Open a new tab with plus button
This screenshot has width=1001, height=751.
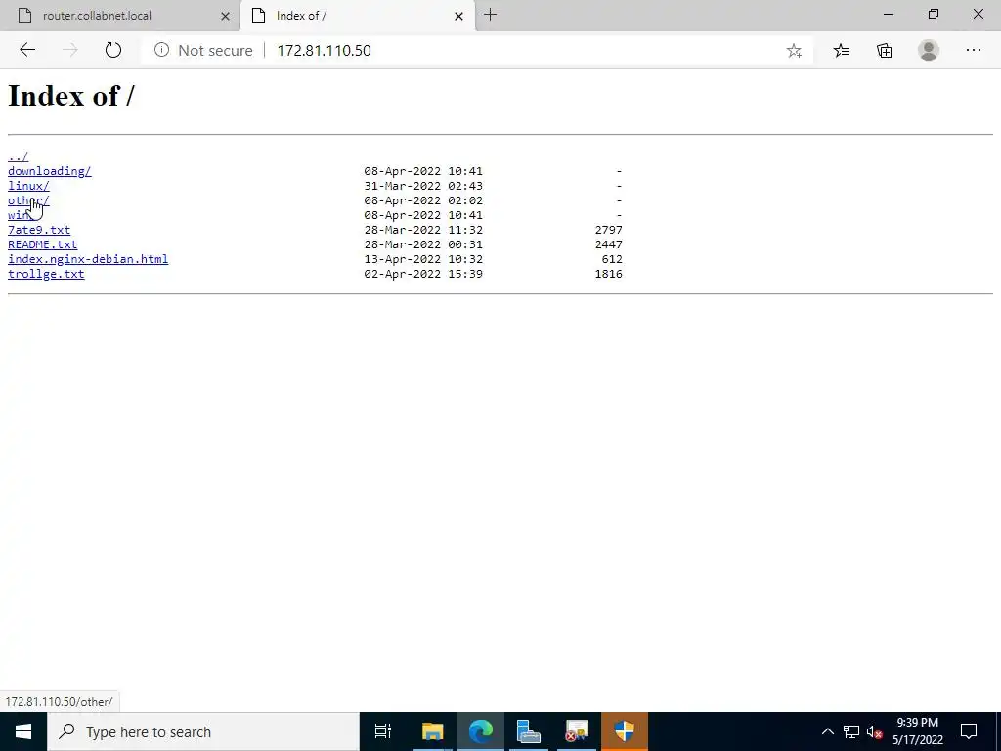490,15
